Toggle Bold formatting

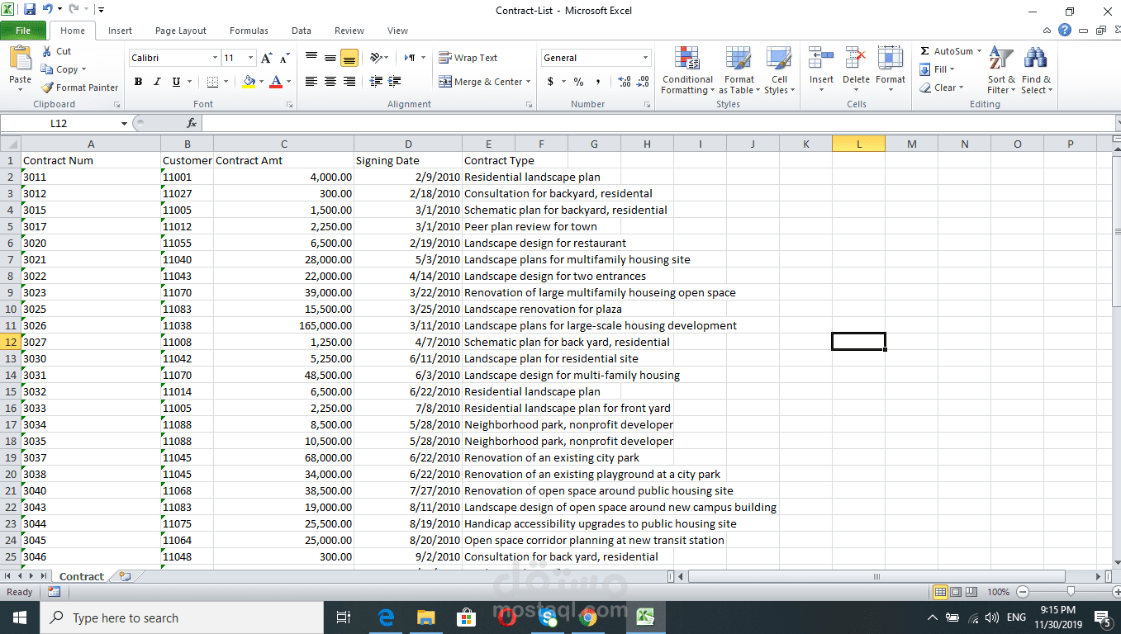(138, 82)
